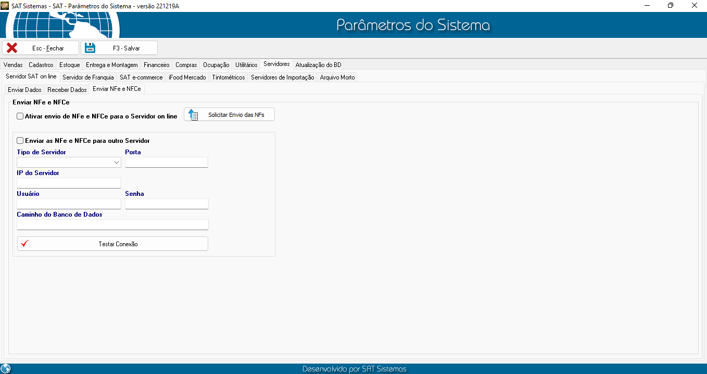Click the SAT app icon in the title bar
Screen dimensions: 707x374
pos(5,5)
